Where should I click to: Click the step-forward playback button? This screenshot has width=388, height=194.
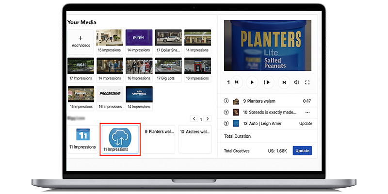pyautogui.click(x=267, y=82)
